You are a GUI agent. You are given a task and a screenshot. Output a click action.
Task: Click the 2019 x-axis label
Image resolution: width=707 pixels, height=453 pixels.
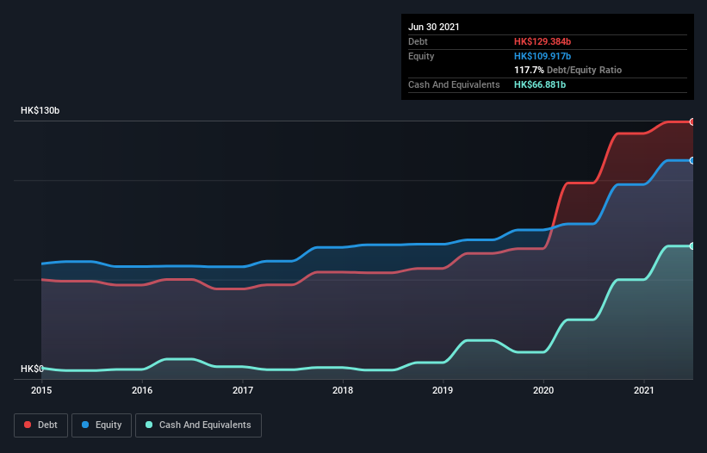point(443,390)
